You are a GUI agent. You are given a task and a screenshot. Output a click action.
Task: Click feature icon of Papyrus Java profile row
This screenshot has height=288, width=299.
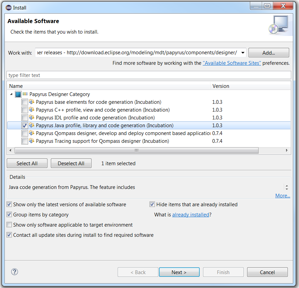[32, 126]
